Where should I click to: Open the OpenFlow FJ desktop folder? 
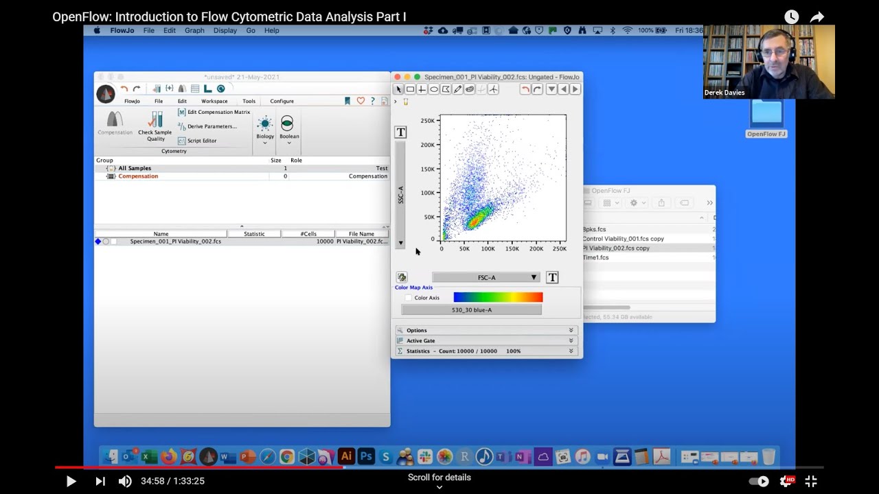(x=766, y=118)
